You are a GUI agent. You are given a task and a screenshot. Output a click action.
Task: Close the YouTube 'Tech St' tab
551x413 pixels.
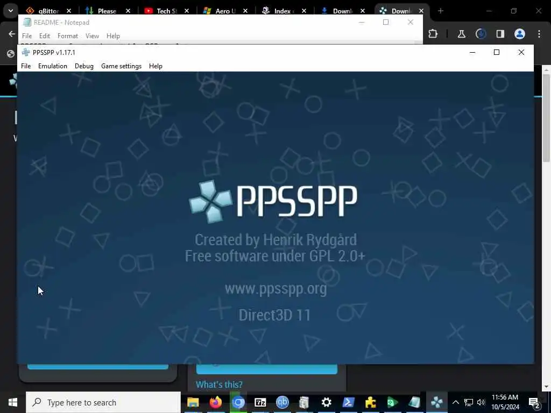(187, 11)
